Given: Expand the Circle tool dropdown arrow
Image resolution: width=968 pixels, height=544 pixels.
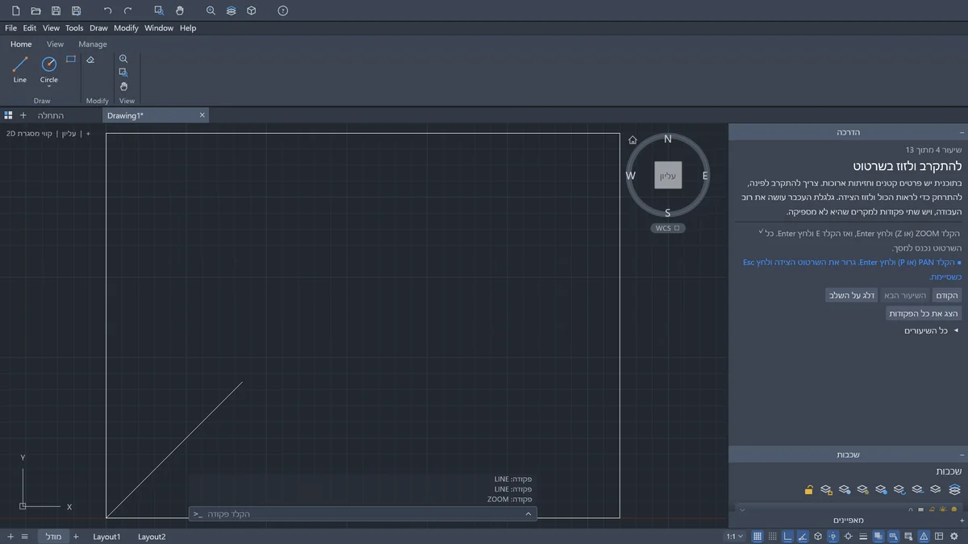Looking at the screenshot, I should [x=49, y=87].
